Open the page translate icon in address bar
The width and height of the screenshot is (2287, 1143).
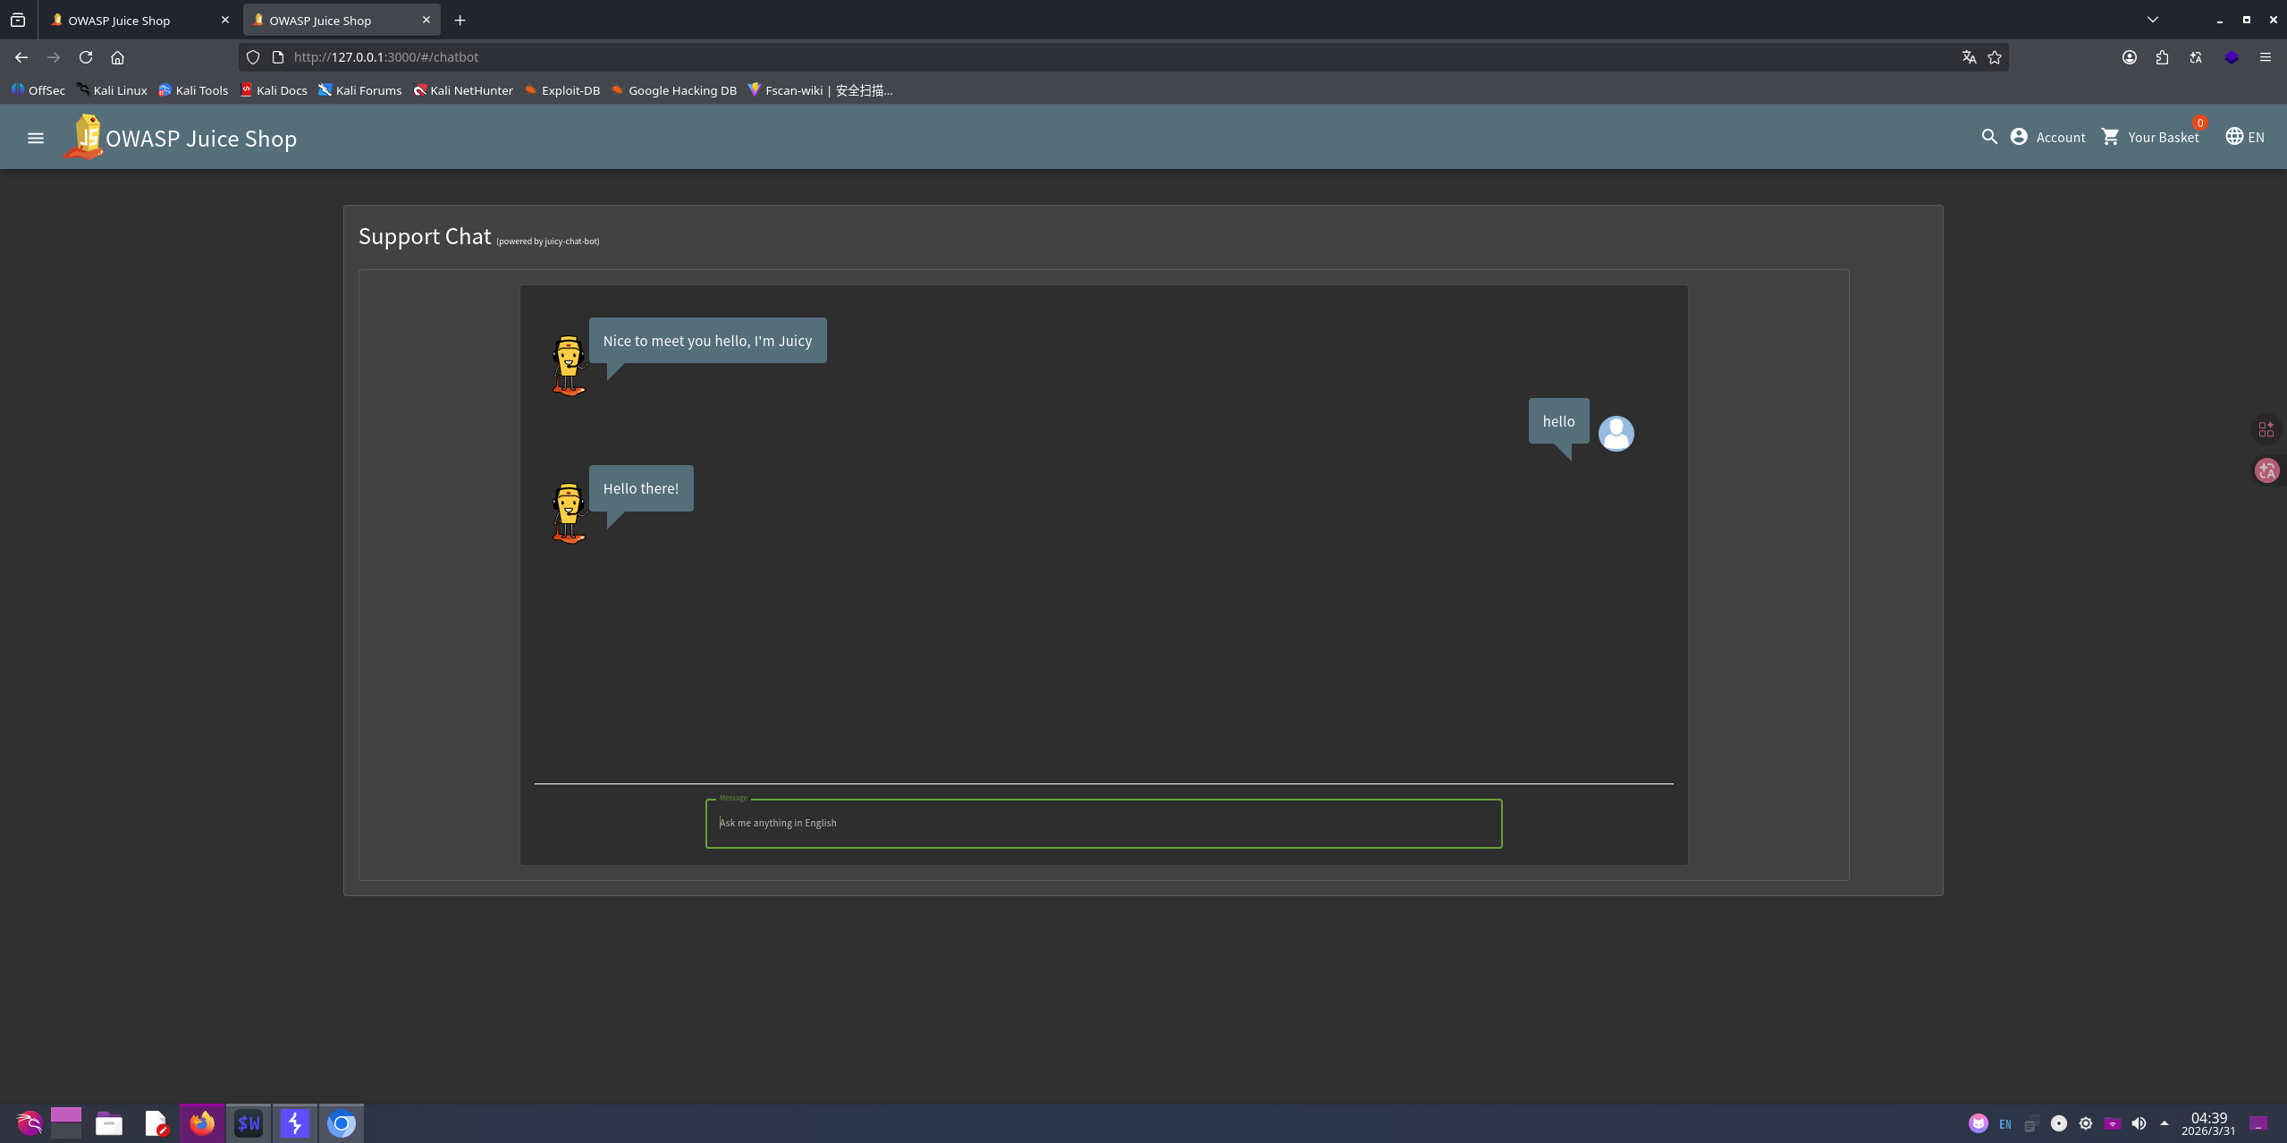click(1969, 57)
